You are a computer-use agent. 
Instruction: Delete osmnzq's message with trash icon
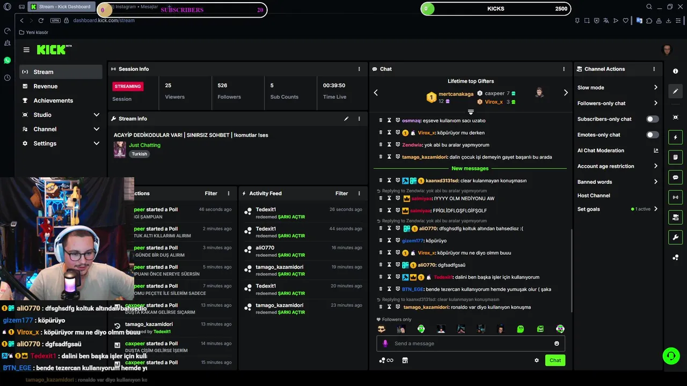coord(381,121)
